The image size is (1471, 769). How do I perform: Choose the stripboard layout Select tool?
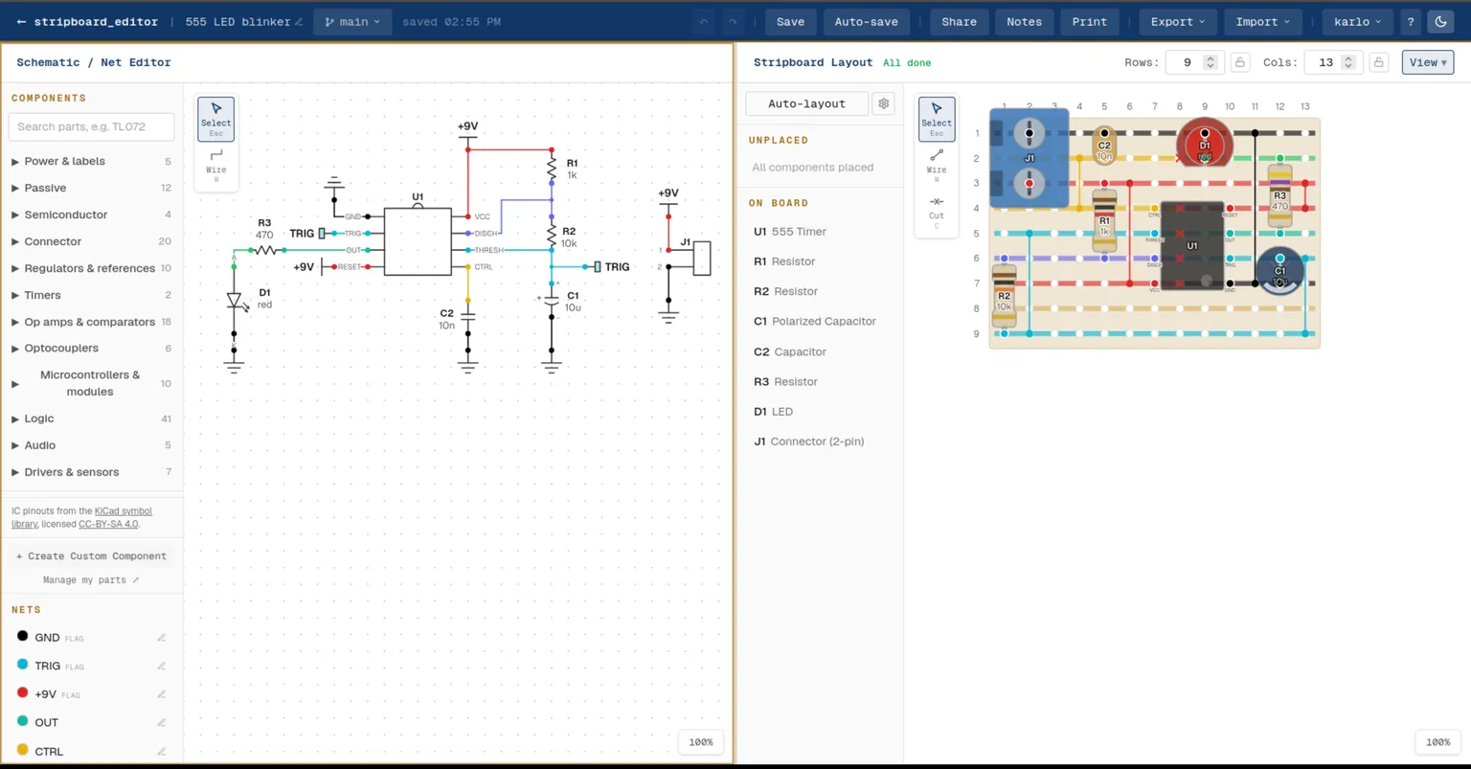937,119
